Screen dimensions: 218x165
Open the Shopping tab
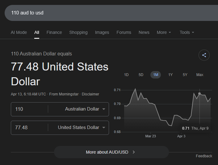(x=78, y=32)
